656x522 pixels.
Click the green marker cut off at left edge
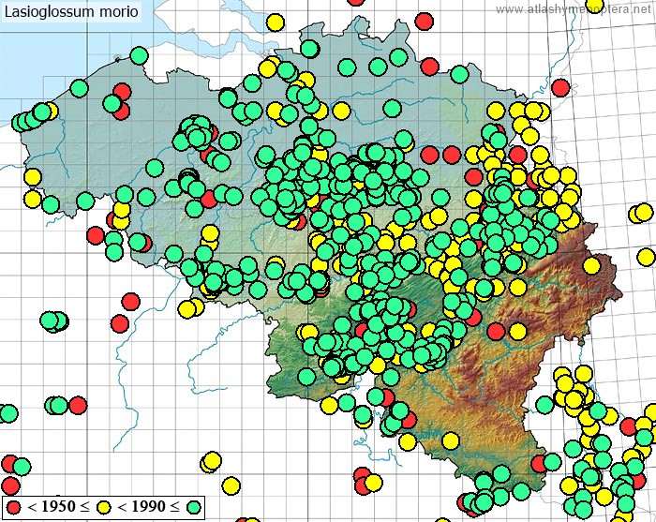coord(7,413)
